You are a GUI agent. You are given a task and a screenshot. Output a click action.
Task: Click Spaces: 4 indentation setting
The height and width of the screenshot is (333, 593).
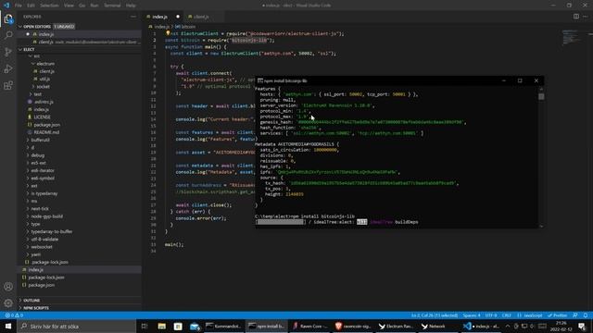472,315
